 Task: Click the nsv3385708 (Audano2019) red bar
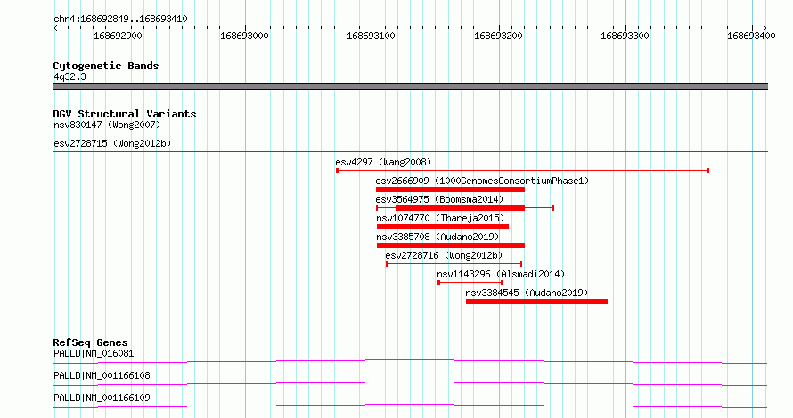[x=451, y=245]
